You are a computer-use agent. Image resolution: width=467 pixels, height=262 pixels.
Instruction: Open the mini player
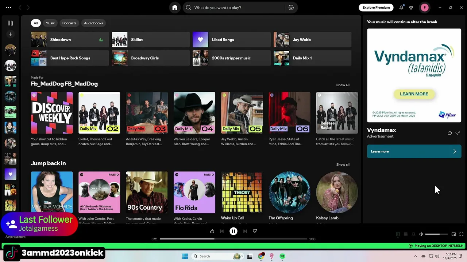454,234
